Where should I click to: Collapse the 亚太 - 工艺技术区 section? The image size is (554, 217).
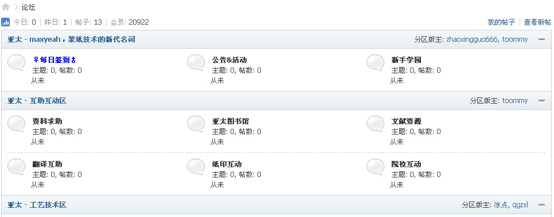541,205
